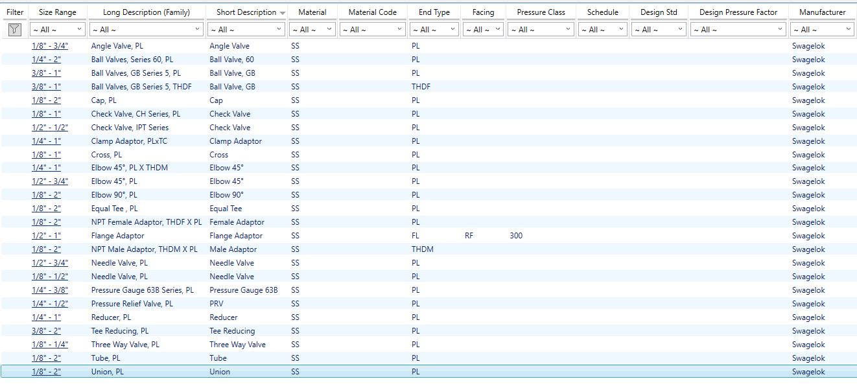857x388 pixels.
Task: Open the Pressure Class filter dropdown
Action: pyautogui.click(x=541, y=29)
